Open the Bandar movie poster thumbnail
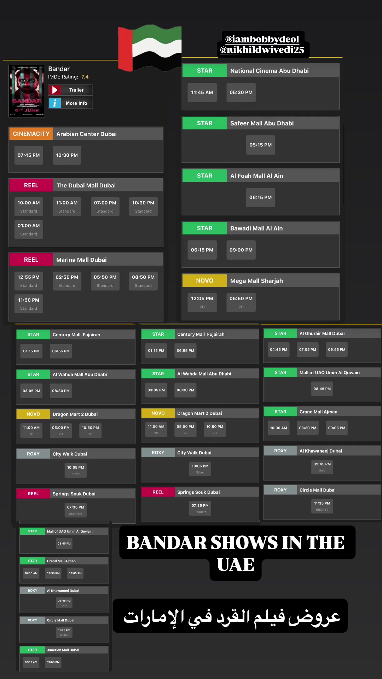 pos(27,91)
